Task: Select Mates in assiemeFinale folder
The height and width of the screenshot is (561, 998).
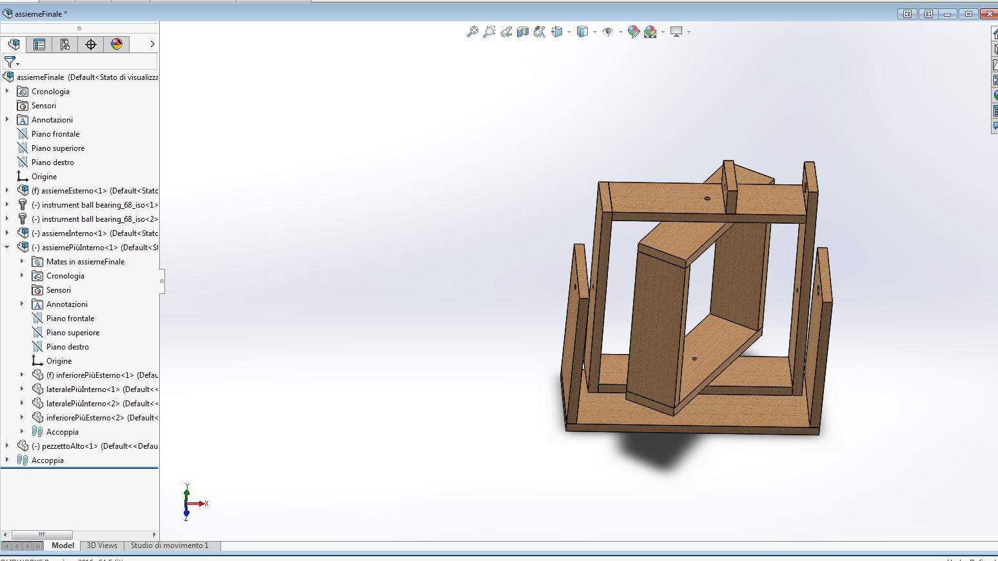Action: coord(85,261)
